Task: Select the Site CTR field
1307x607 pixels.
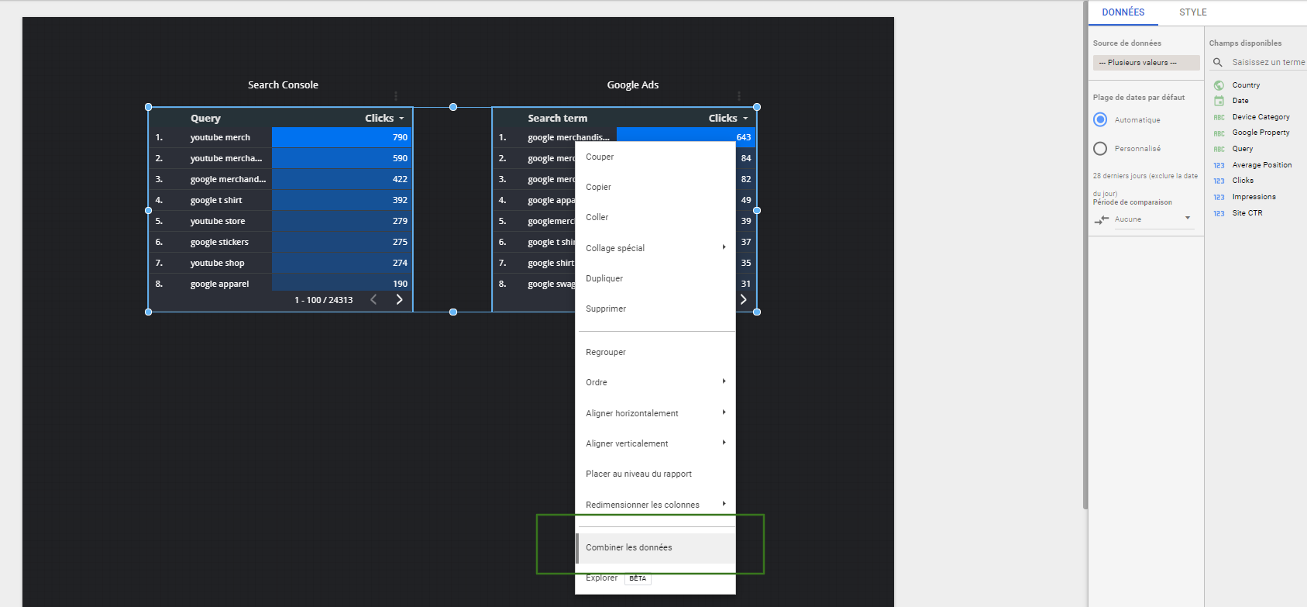Action: click(1247, 213)
